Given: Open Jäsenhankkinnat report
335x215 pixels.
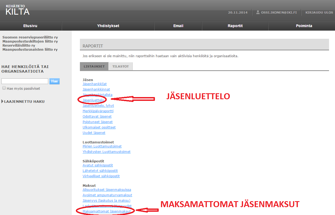Looking at the screenshot, I should click(x=96, y=89).
